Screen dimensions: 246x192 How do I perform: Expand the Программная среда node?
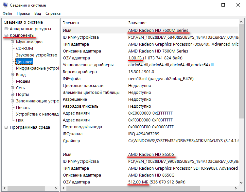(6, 127)
